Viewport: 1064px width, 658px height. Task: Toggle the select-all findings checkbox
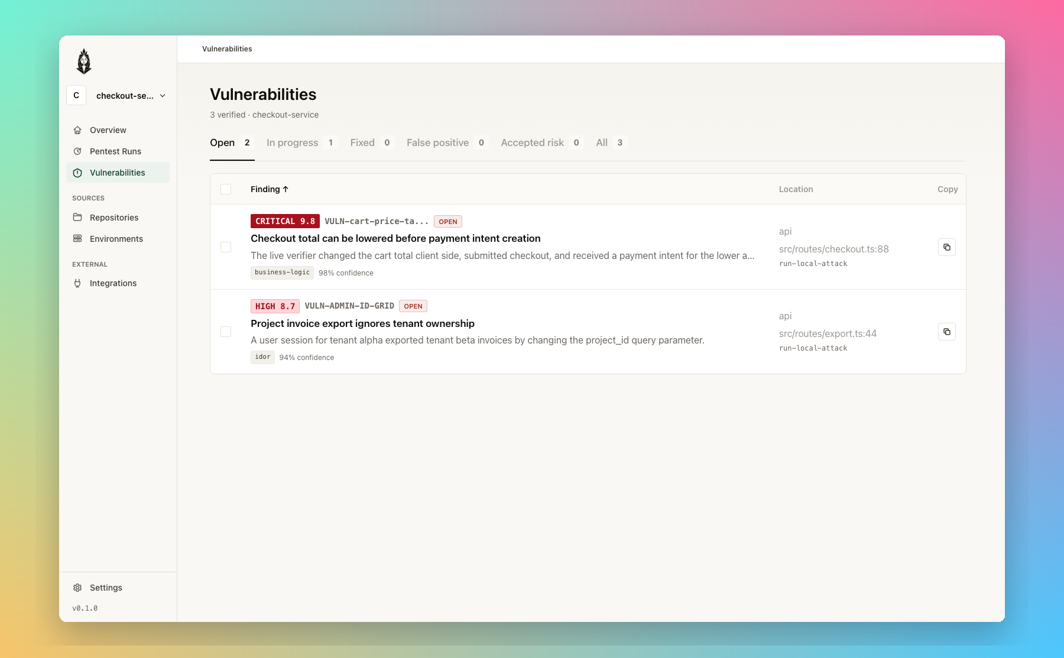pyautogui.click(x=226, y=189)
